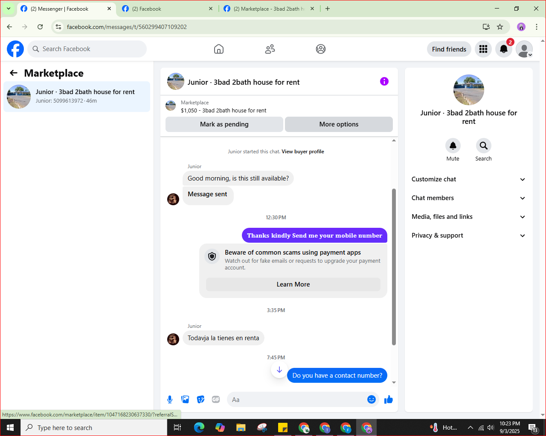Click 'Good morning, is this still available?' message
546x436 pixels.
(x=238, y=178)
